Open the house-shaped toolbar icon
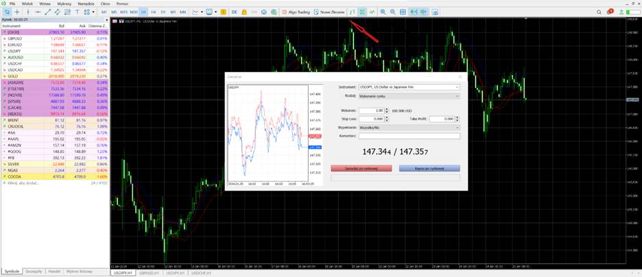The width and height of the screenshot is (642, 277). [x=264, y=12]
